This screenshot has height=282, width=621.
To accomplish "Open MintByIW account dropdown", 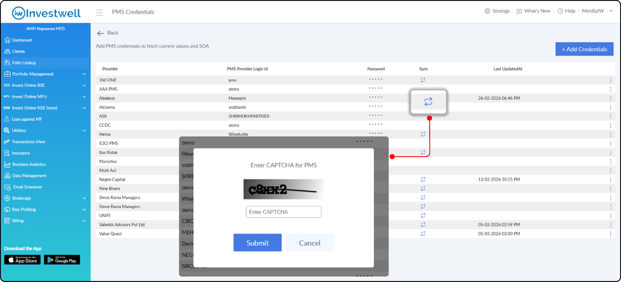I will (597, 11).
